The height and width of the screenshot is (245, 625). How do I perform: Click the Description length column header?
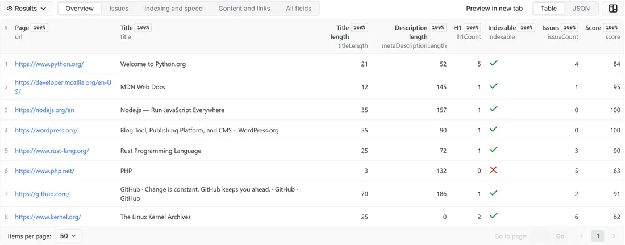click(411, 32)
